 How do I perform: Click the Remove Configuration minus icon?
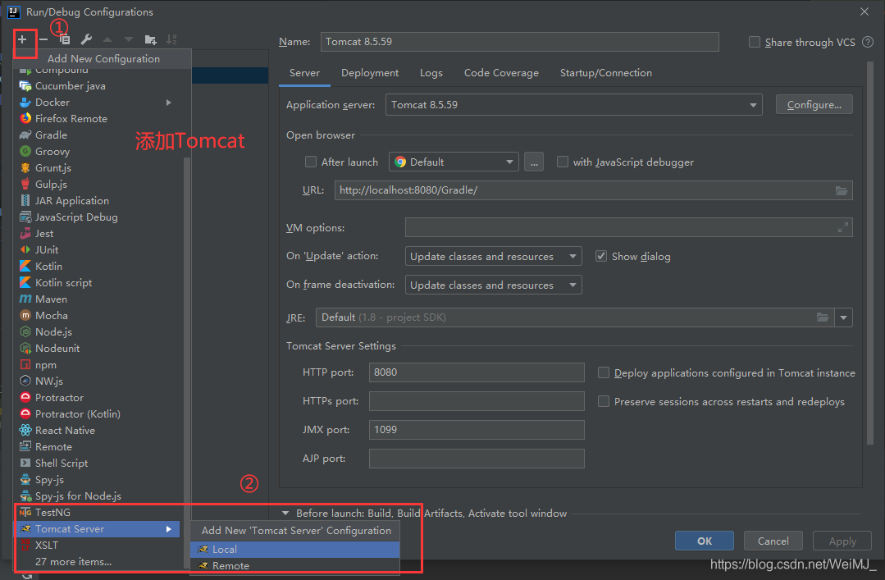pos(43,39)
